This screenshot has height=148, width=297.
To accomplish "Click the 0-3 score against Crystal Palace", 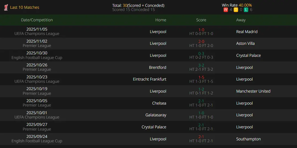I will coord(201,54).
